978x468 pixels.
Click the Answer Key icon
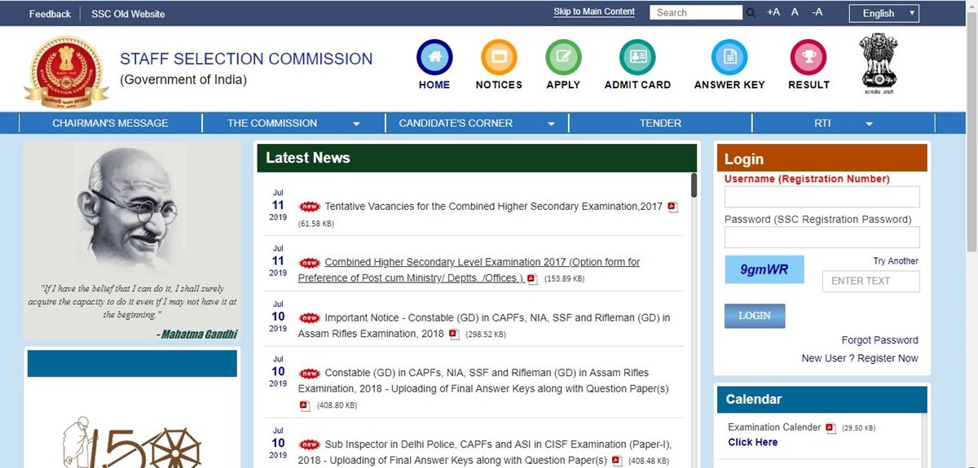(729, 58)
